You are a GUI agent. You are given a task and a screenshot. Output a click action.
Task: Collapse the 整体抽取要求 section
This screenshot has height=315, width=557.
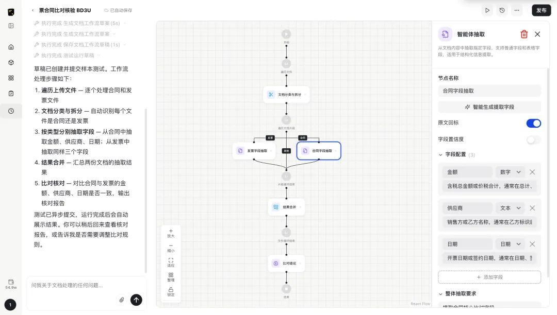440,294
